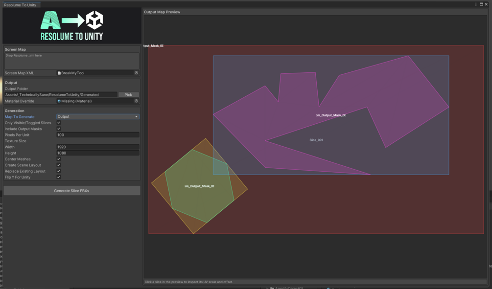Select Slice_001 in the preview
Image resolution: width=492 pixels, height=289 pixels.
(316, 140)
